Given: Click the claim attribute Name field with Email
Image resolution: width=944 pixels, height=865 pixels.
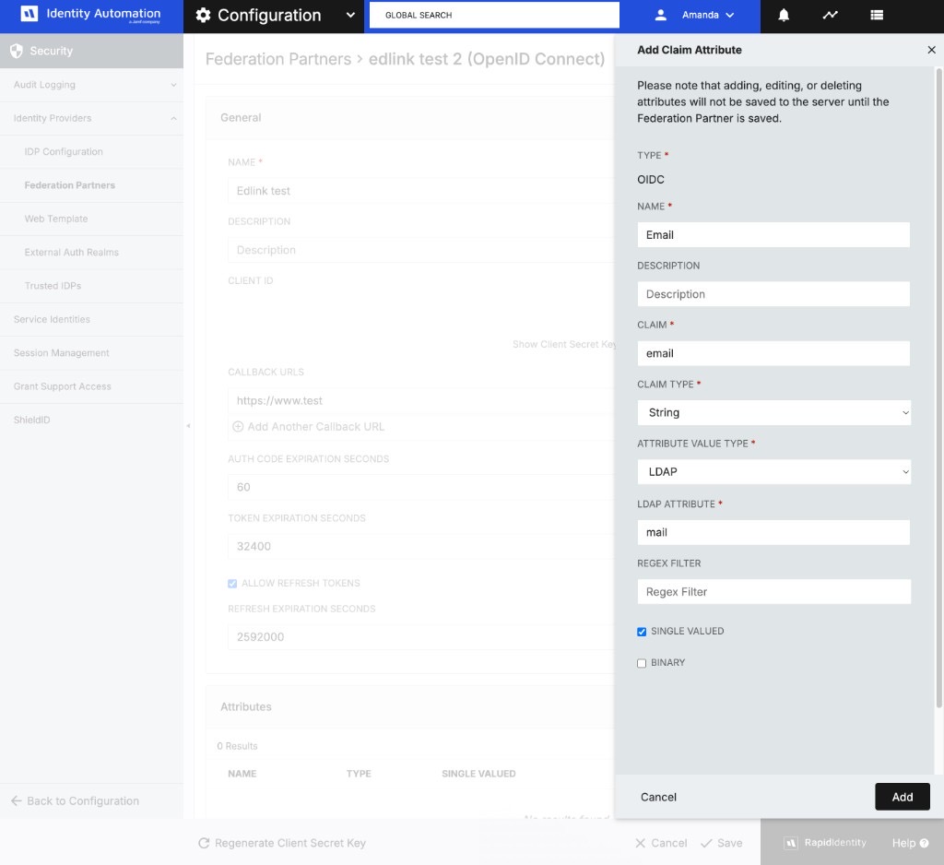Looking at the screenshot, I should 773,235.
